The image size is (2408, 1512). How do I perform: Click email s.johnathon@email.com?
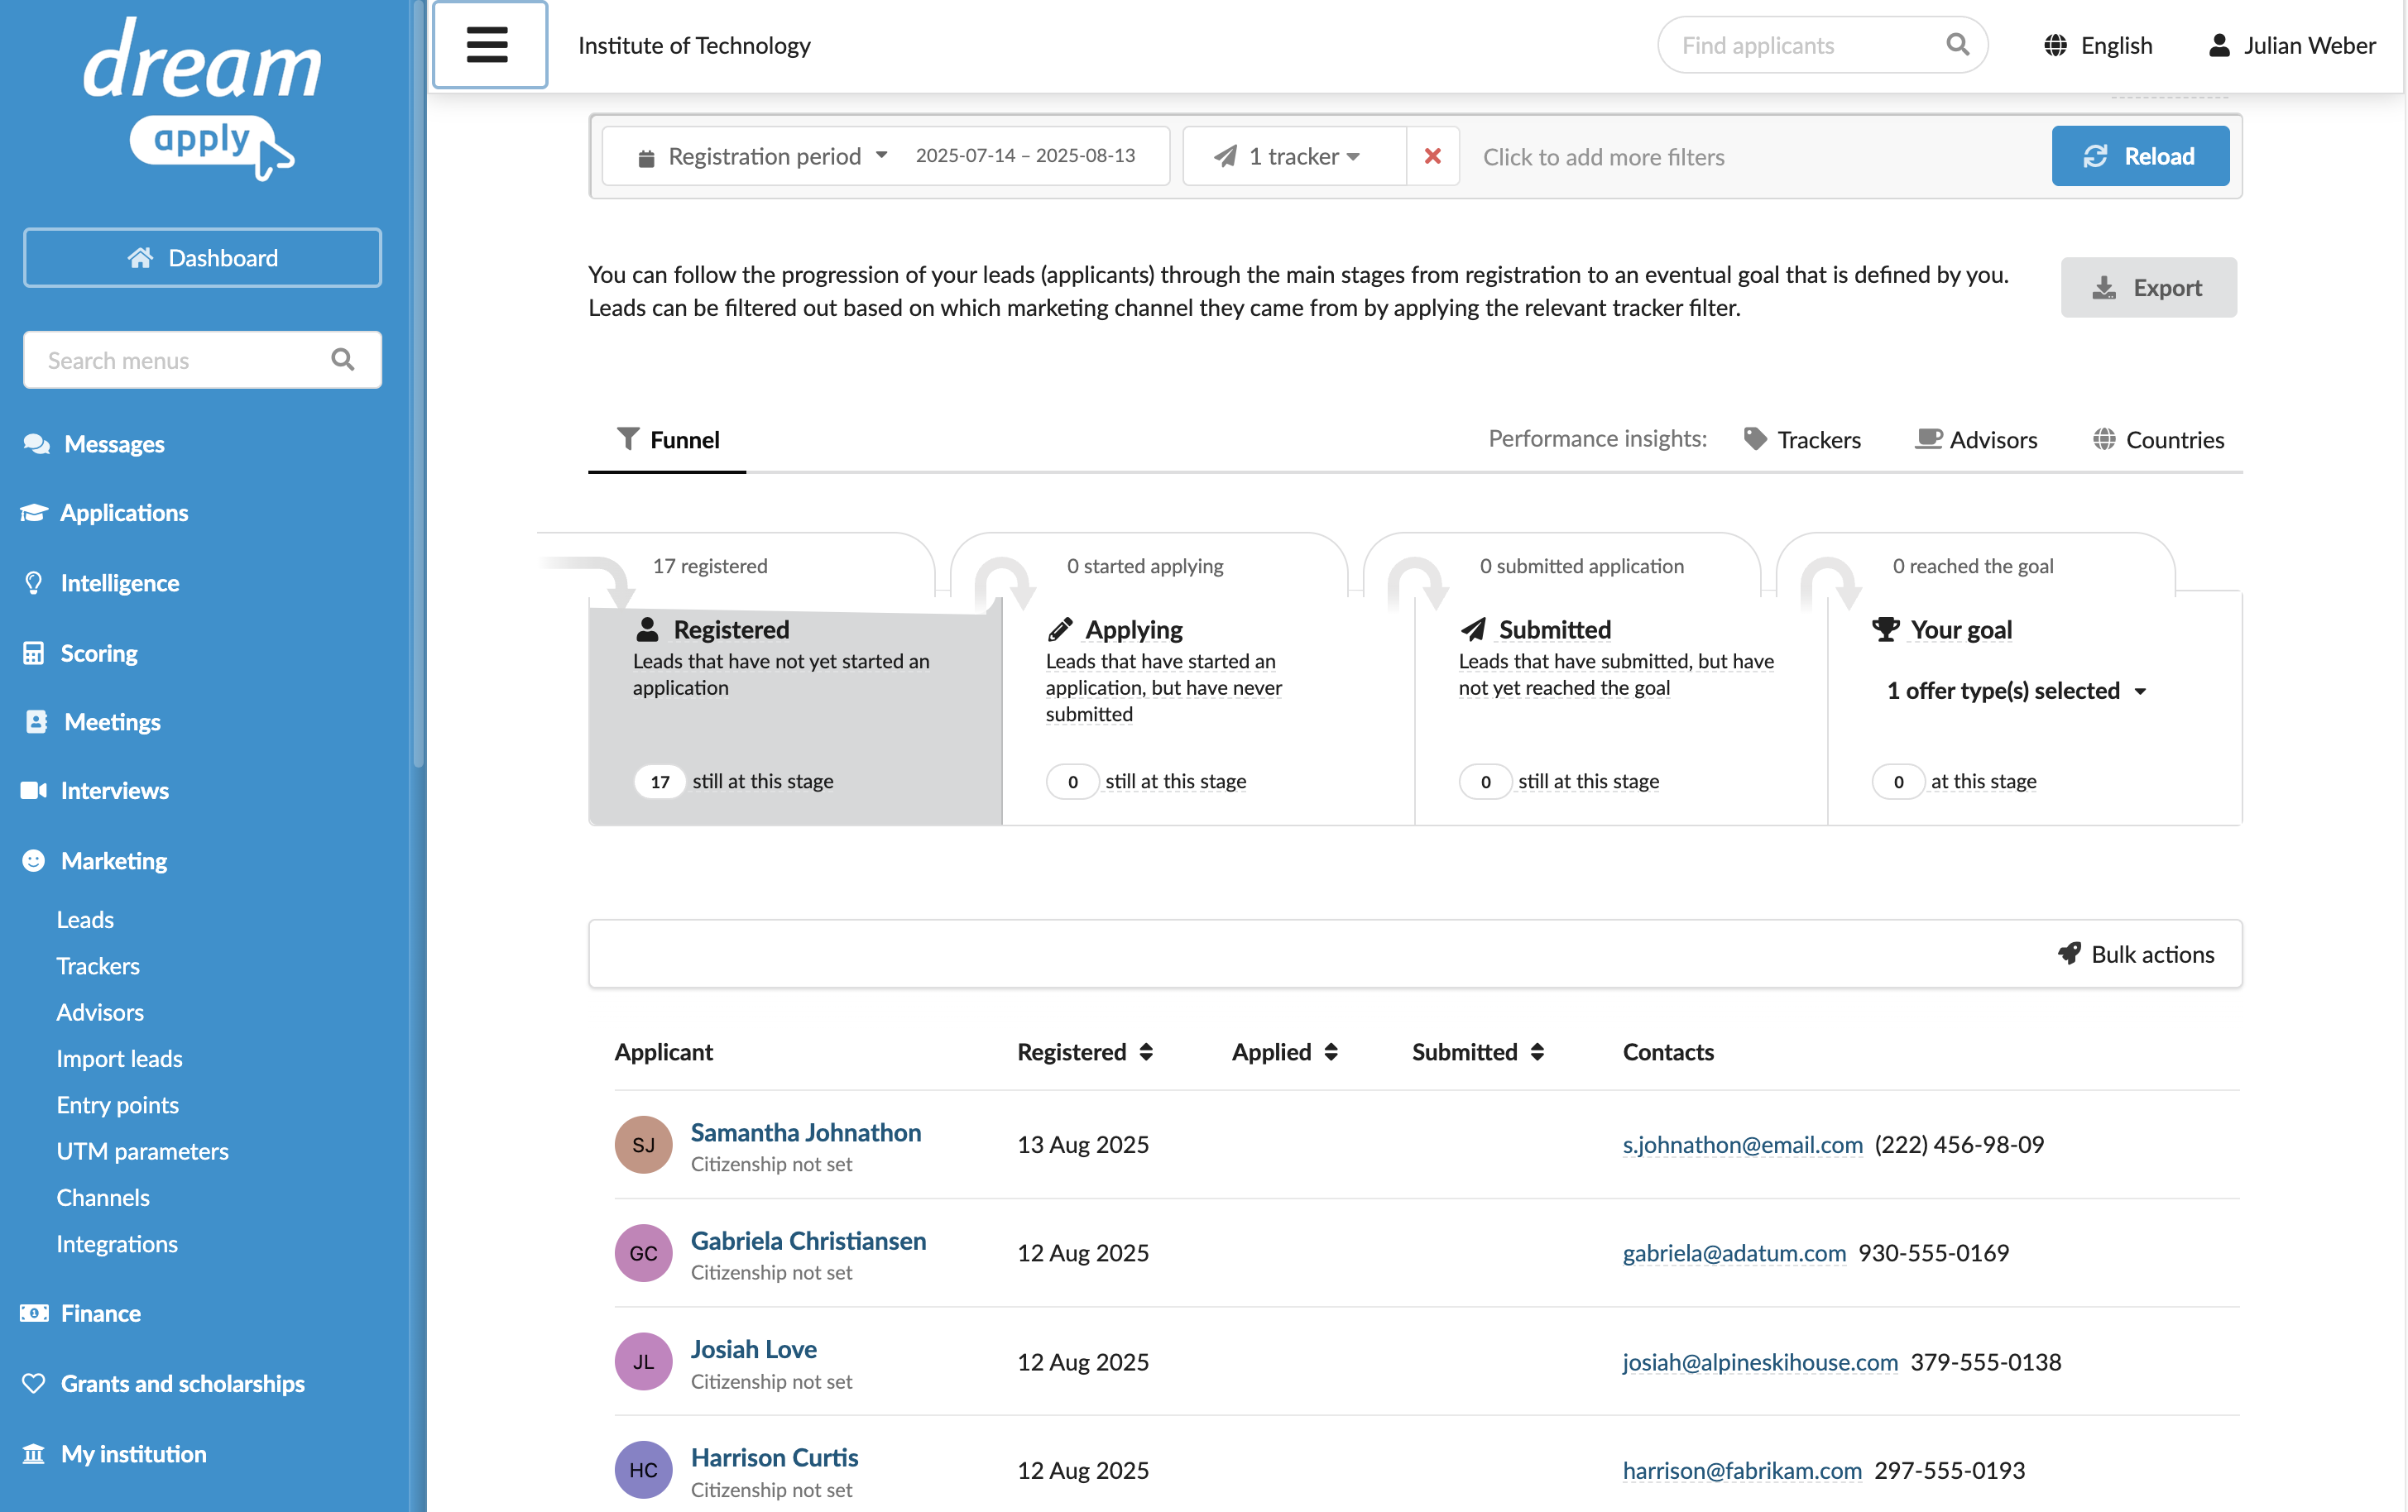(1742, 1144)
